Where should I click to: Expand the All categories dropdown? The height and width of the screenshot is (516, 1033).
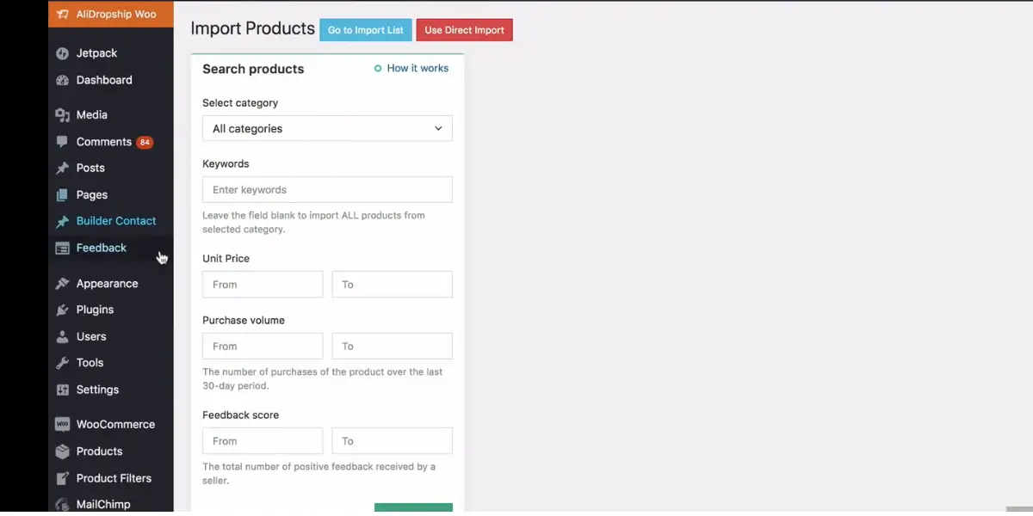[x=327, y=128]
